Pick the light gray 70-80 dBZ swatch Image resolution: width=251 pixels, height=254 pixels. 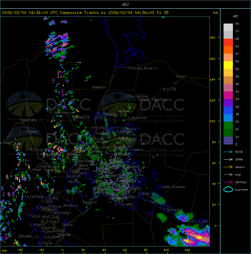click(228, 27)
